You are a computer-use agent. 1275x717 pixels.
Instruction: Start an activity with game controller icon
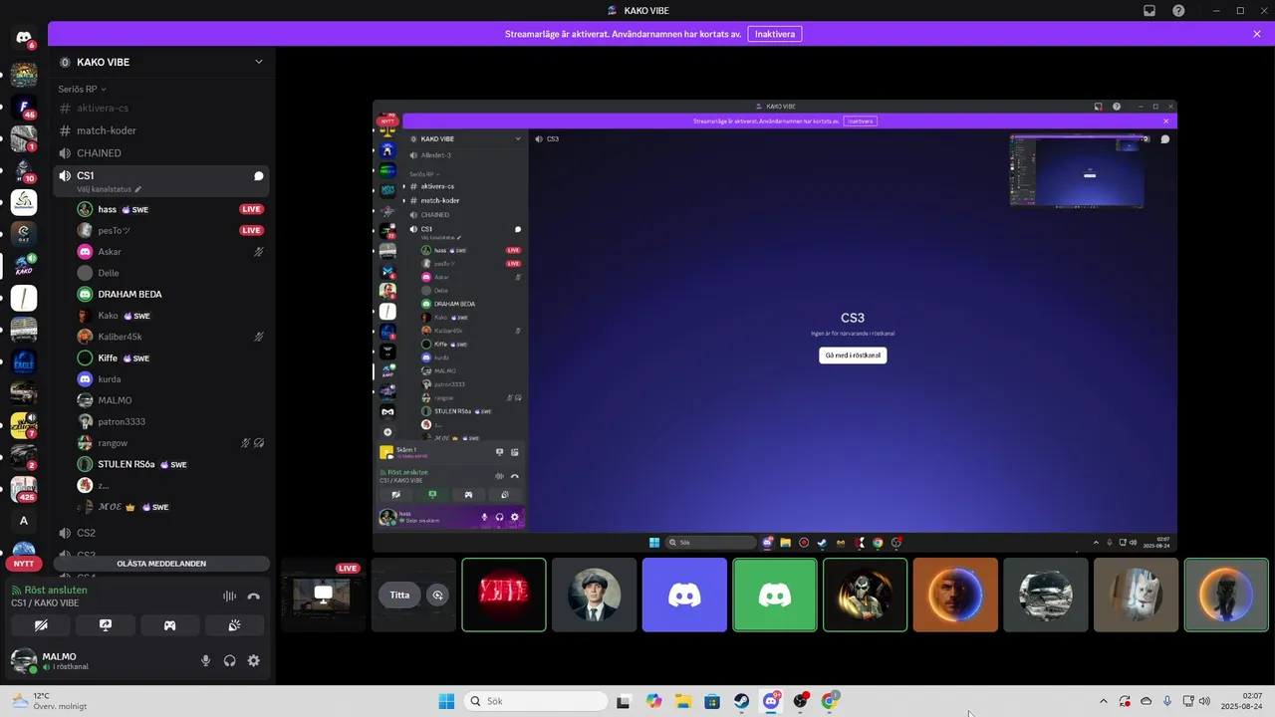(170, 625)
